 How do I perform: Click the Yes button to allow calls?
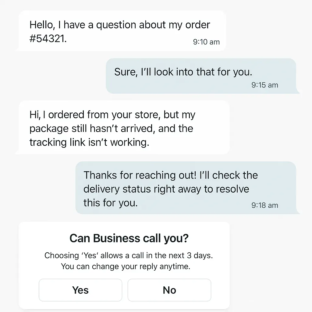coord(80,290)
